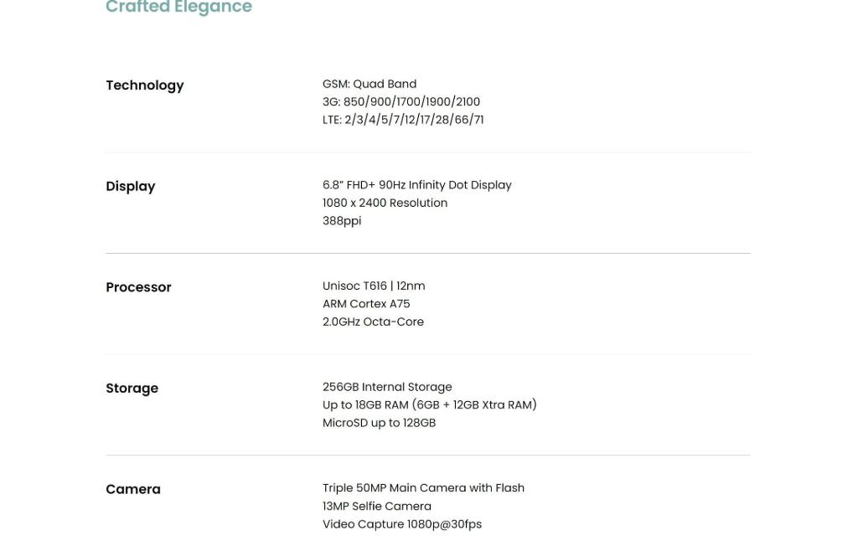Click the 256GB Internal Storage line

[x=386, y=387]
